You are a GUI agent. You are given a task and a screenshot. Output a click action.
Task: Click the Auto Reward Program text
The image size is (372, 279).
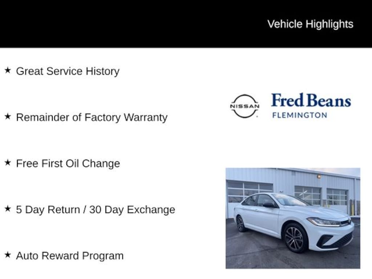70,256
